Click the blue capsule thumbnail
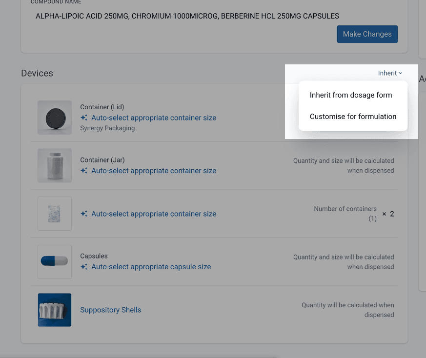426x358 pixels. tap(55, 262)
